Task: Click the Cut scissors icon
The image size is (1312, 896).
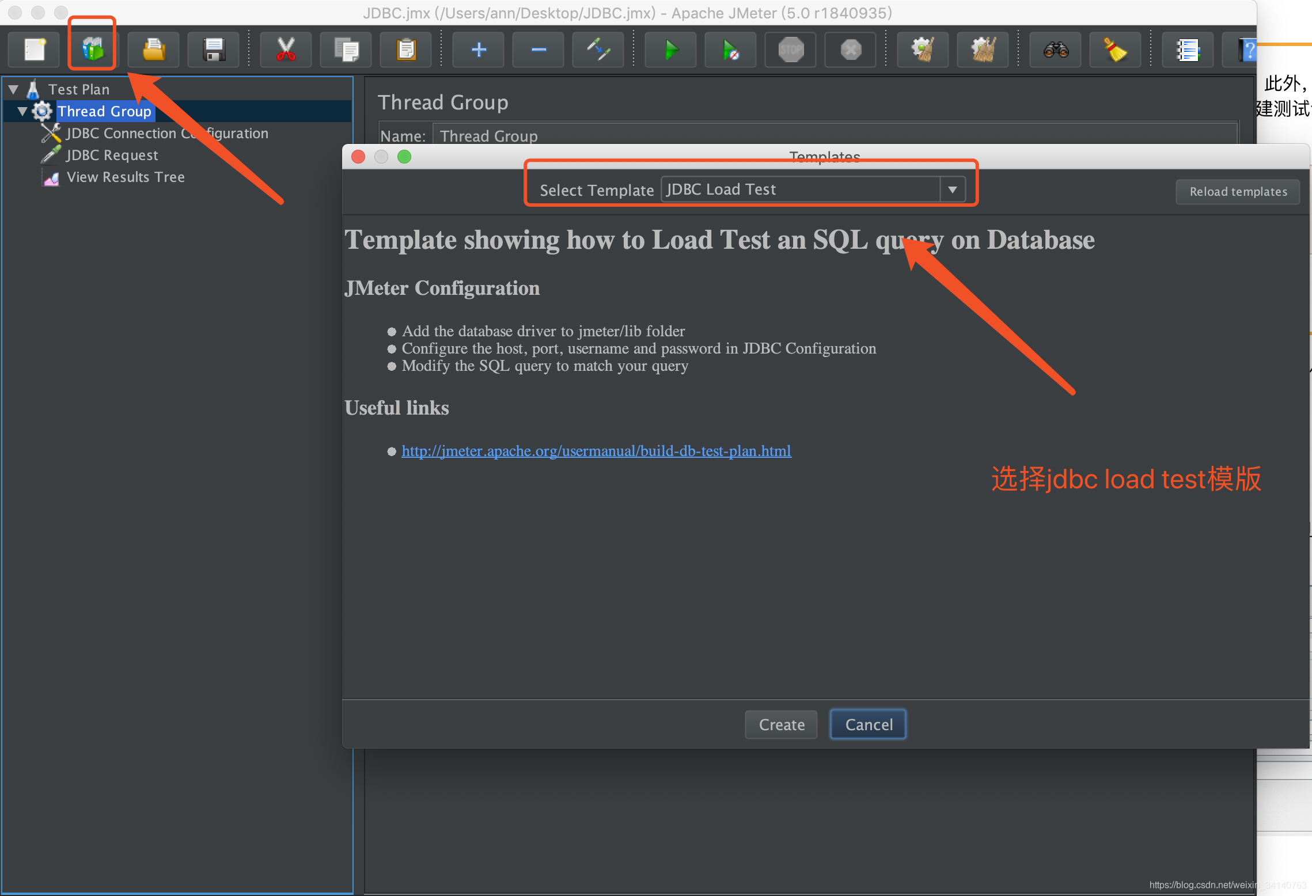Action: coord(286,50)
